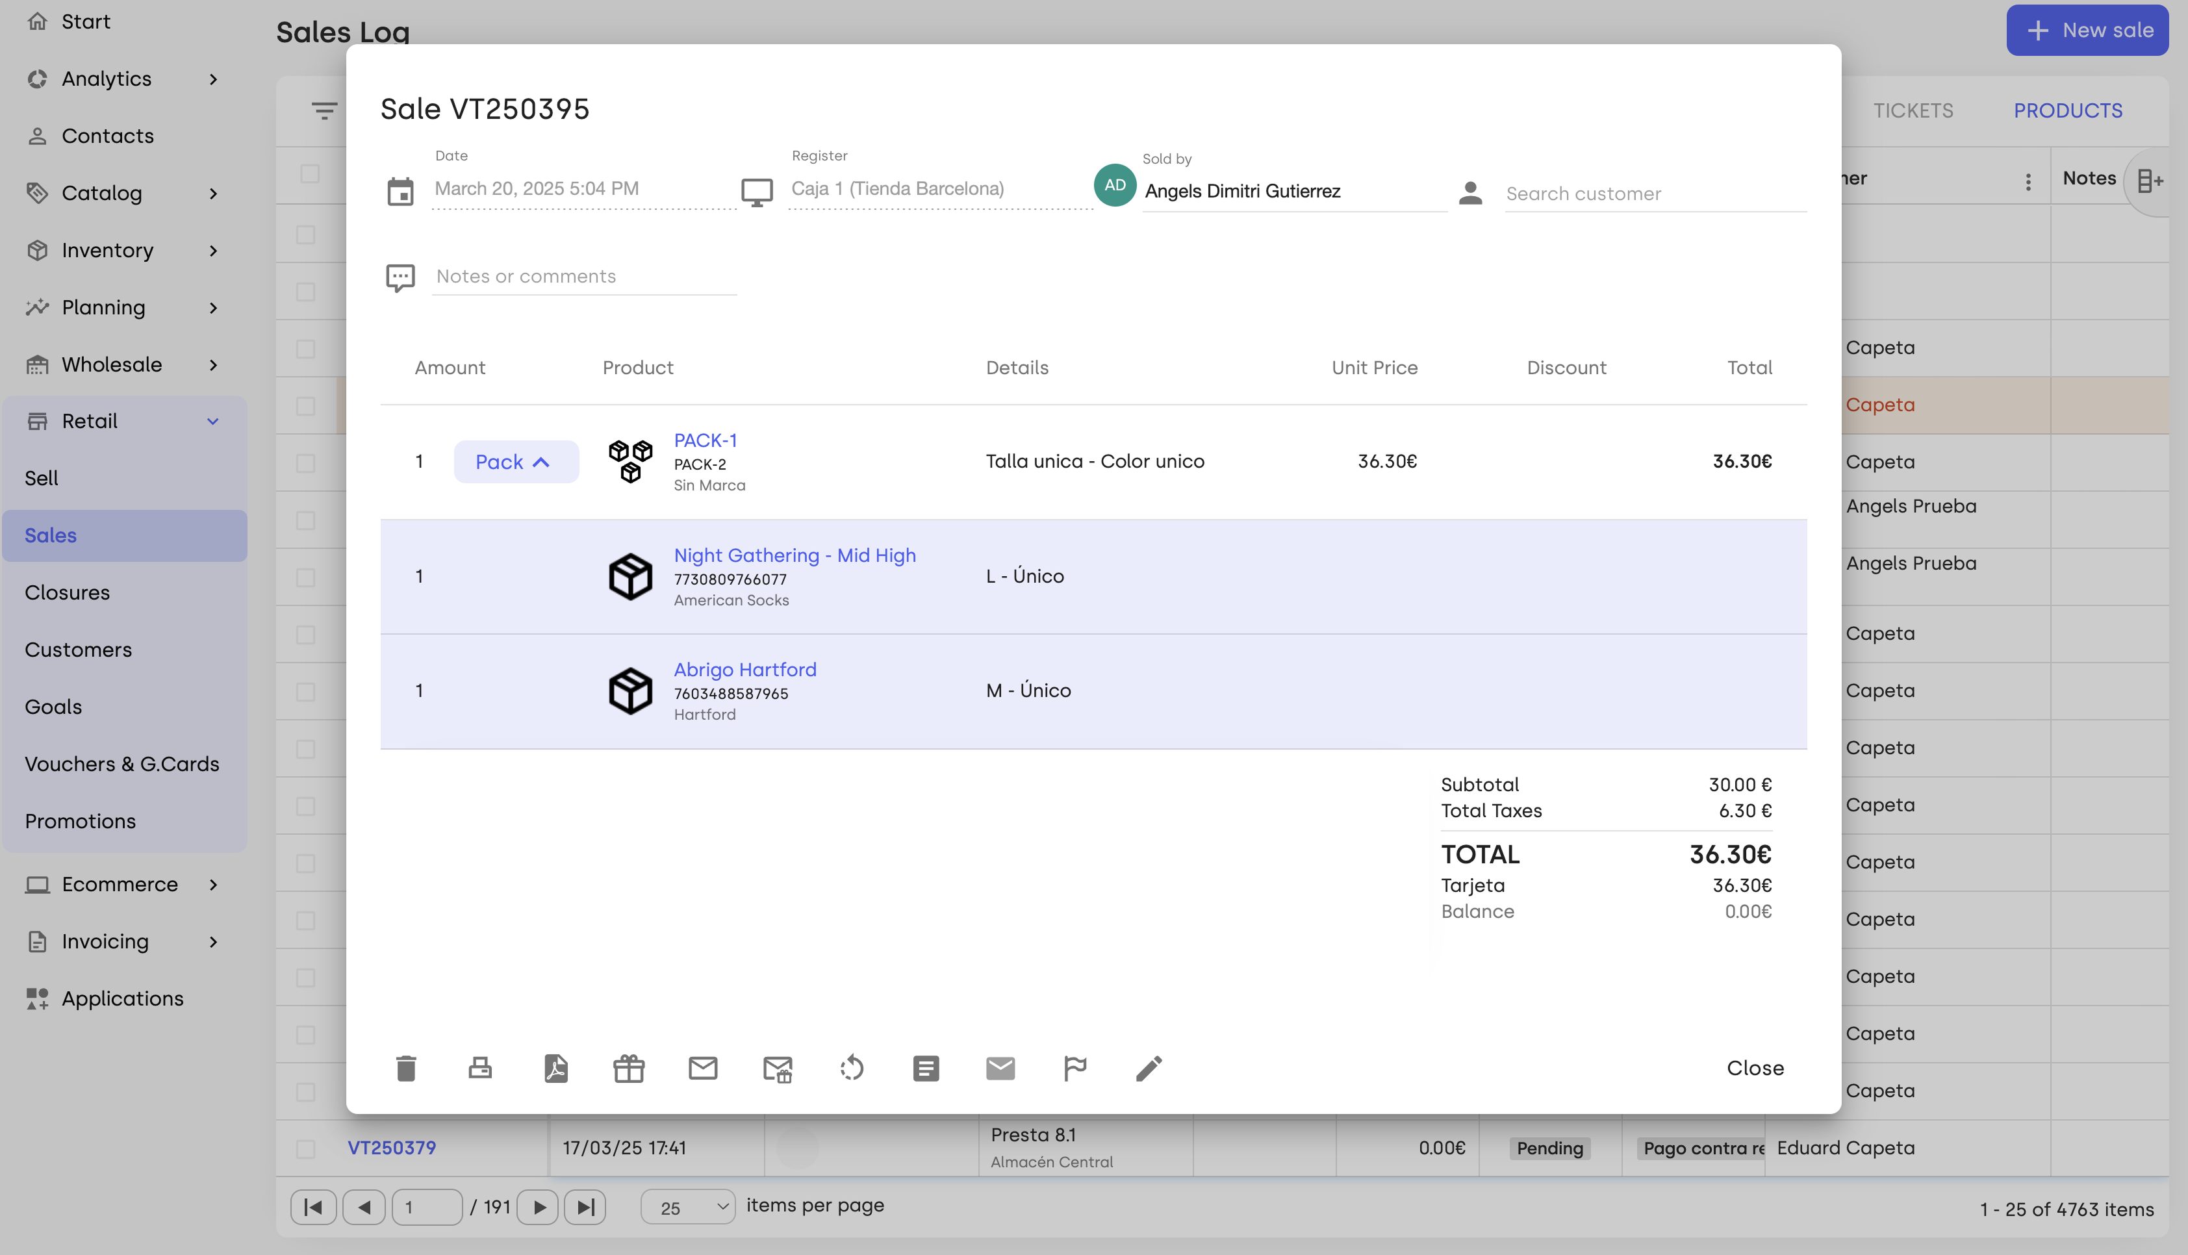Click the notes comment bubble icon
The height and width of the screenshot is (1255, 2188).
401,277
